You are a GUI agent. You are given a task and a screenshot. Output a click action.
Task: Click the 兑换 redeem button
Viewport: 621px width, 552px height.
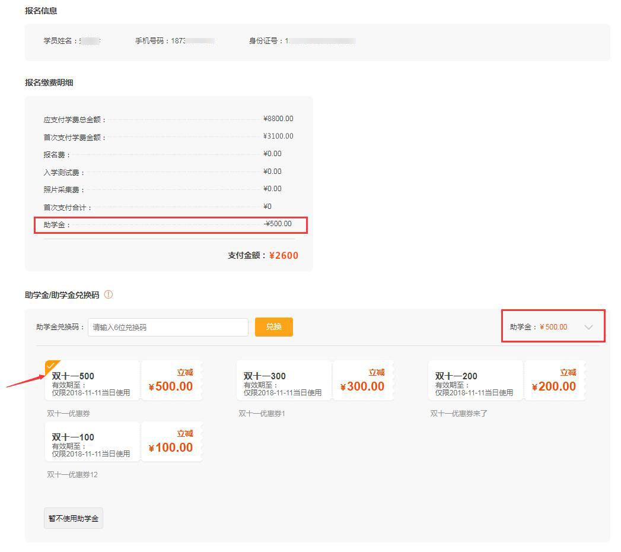coord(273,326)
